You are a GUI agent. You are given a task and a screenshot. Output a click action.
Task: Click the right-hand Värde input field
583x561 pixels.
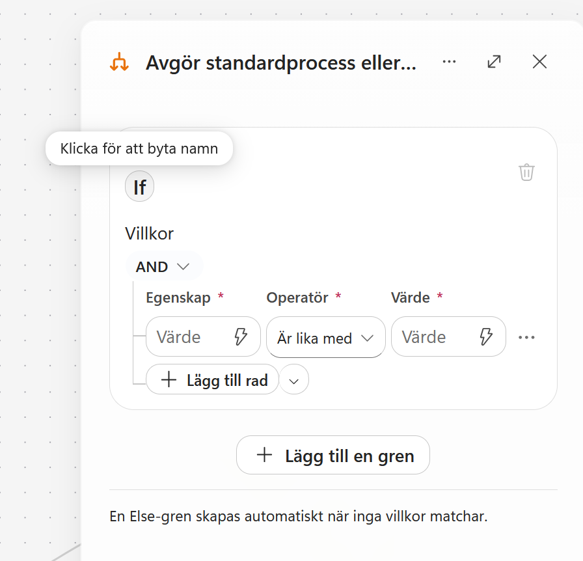pyautogui.click(x=448, y=336)
